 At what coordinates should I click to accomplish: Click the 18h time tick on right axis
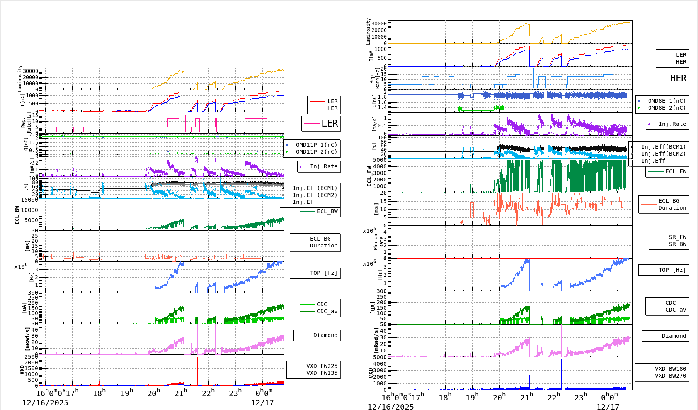(445, 397)
